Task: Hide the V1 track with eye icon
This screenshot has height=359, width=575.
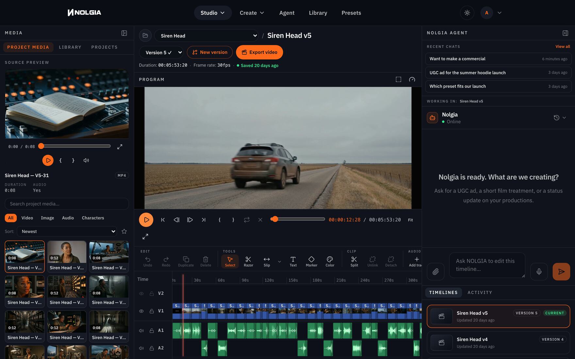Action: pos(141,311)
